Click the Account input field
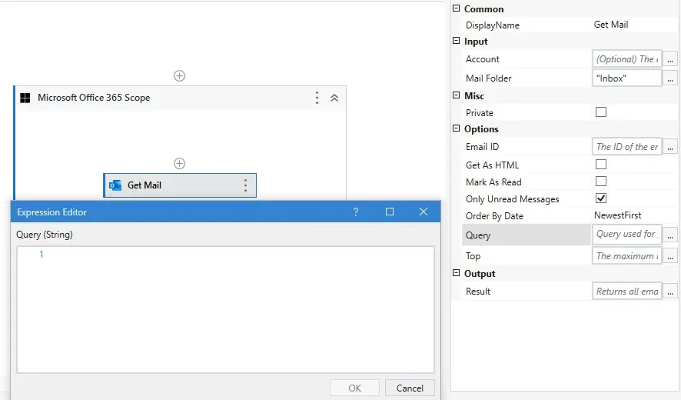The width and height of the screenshot is (681, 400). click(626, 58)
